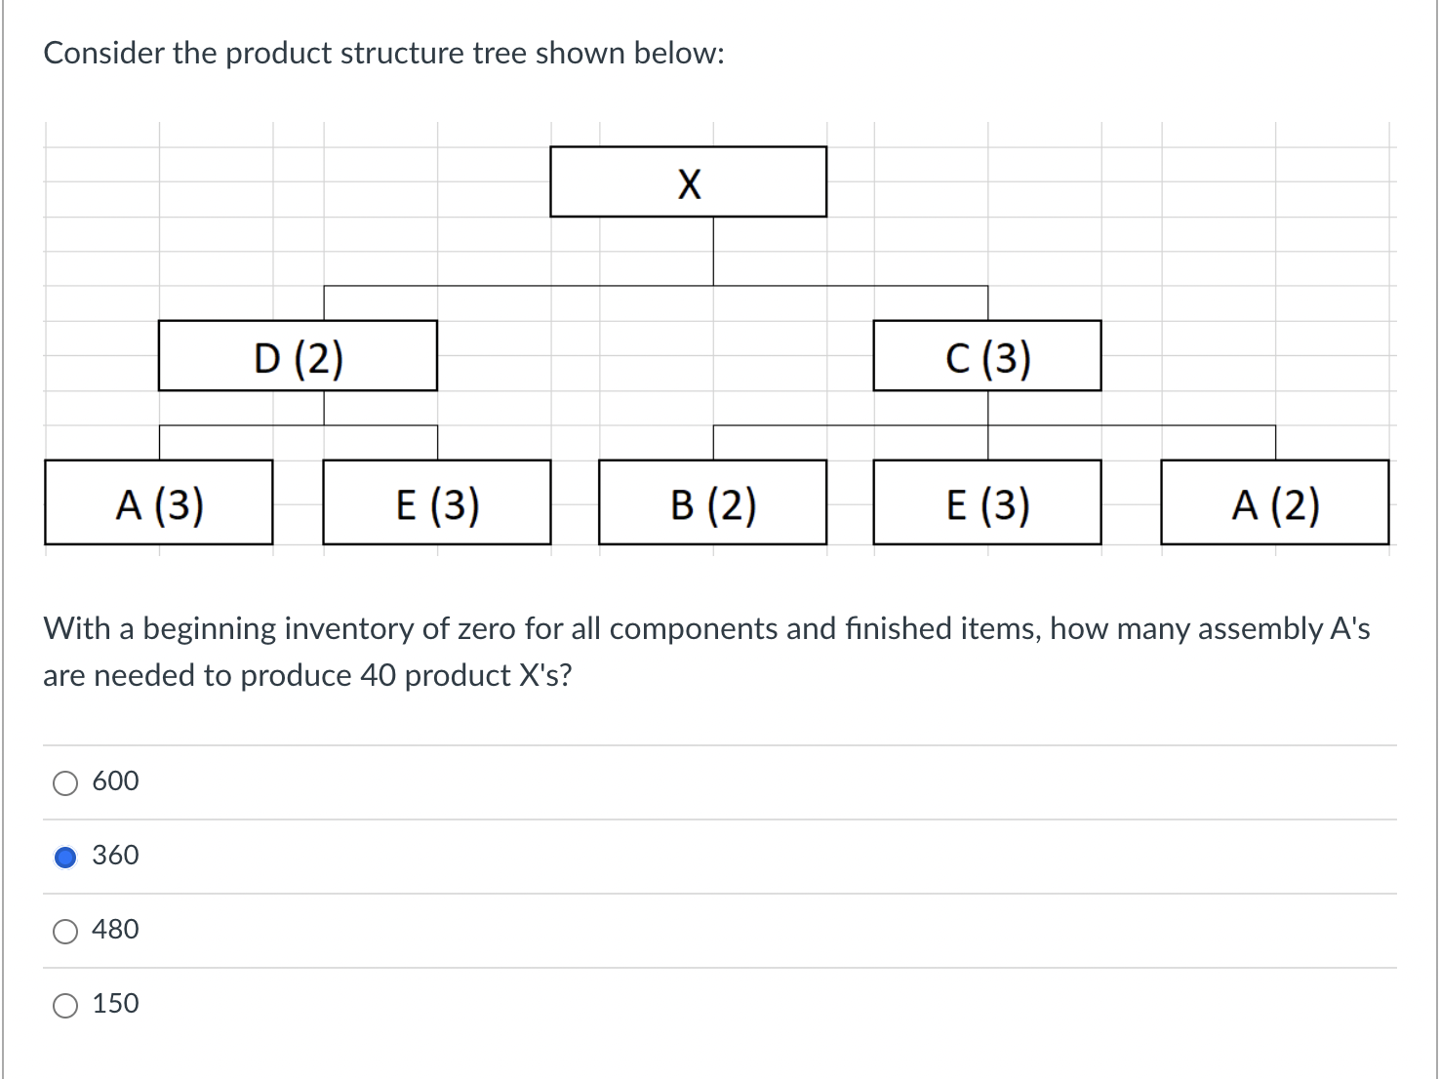Select the B (2) component box
Viewport: 1440px width, 1079px height.
(712, 503)
